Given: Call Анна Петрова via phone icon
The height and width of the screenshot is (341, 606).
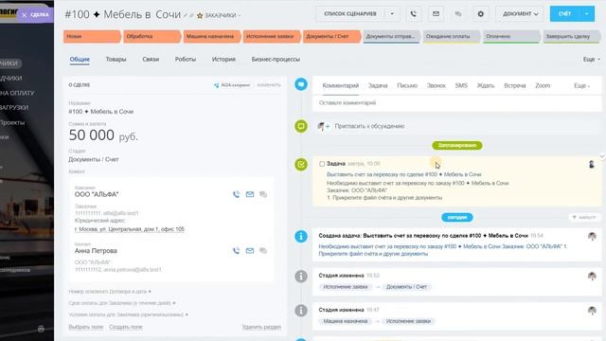Looking at the screenshot, I should pos(236,250).
